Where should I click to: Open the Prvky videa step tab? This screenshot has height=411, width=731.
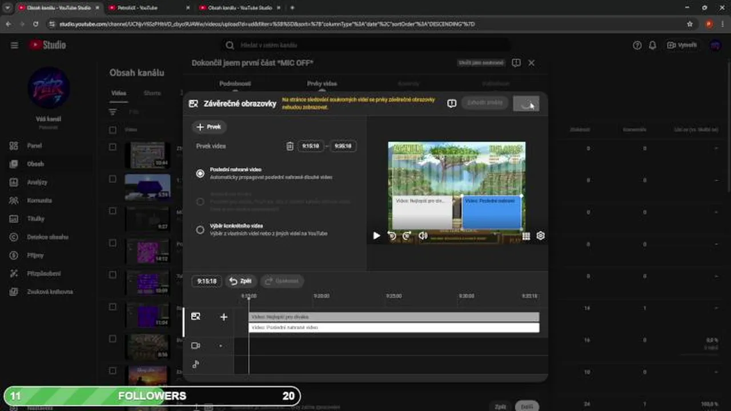tap(322, 83)
